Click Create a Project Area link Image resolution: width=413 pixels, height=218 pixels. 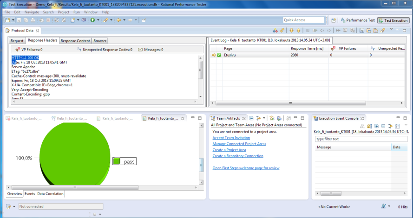[x=229, y=150]
